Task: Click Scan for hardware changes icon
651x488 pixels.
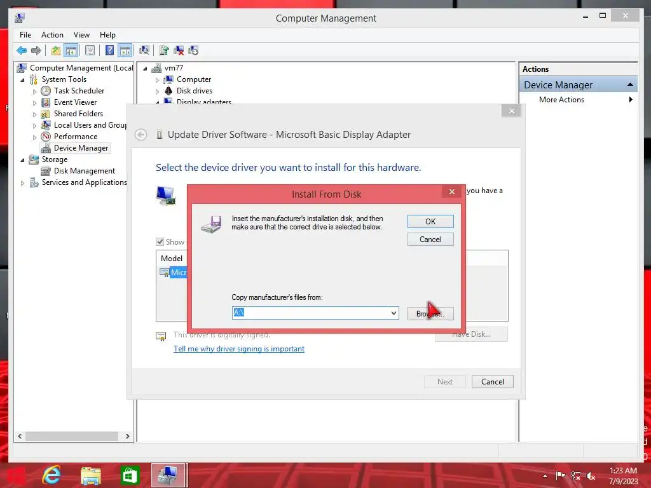Action: point(144,51)
